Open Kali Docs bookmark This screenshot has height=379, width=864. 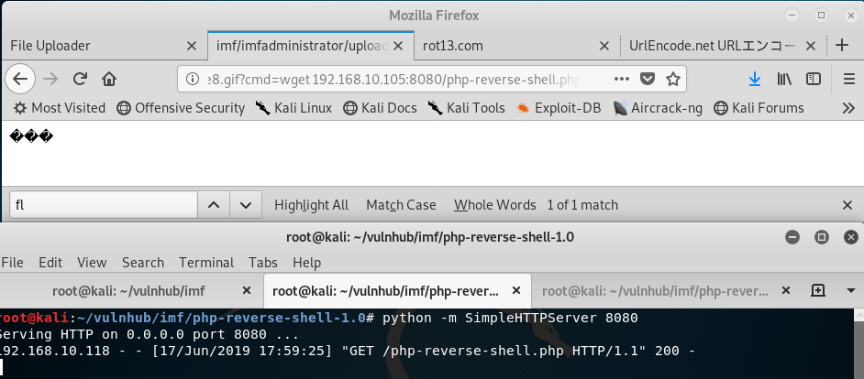(x=380, y=108)
